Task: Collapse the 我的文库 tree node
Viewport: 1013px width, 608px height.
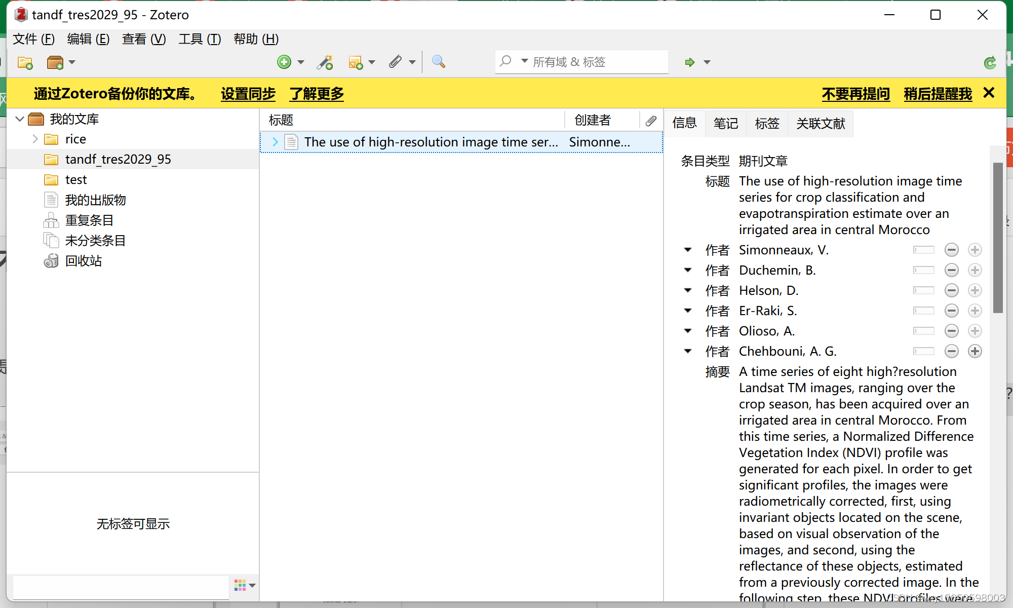Action: point(20,119)
